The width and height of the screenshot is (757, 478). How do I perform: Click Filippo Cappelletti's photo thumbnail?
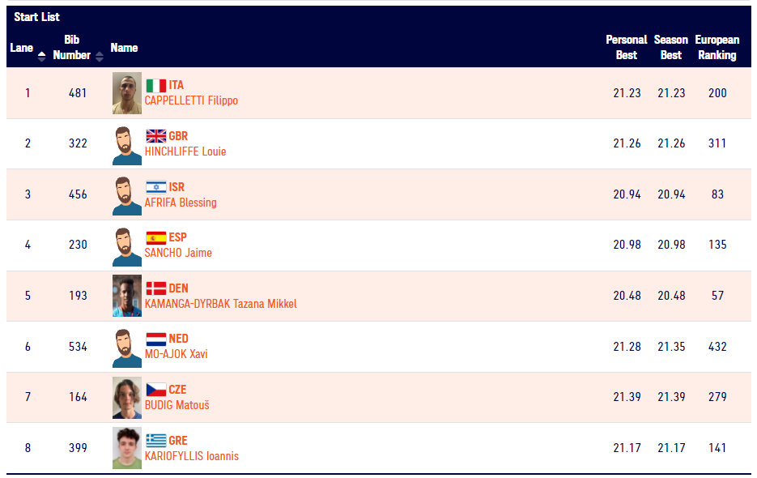coord(127,93)
